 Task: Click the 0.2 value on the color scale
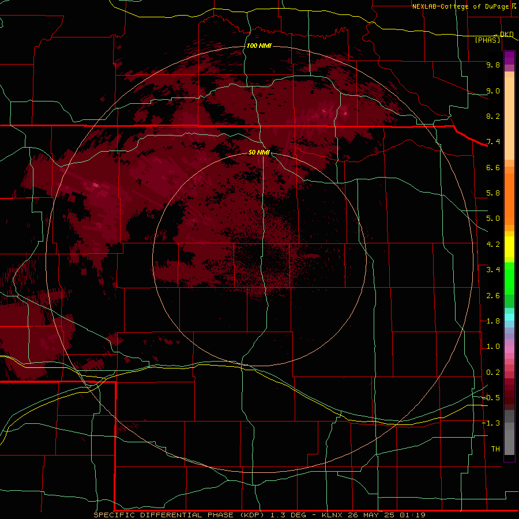493,373
